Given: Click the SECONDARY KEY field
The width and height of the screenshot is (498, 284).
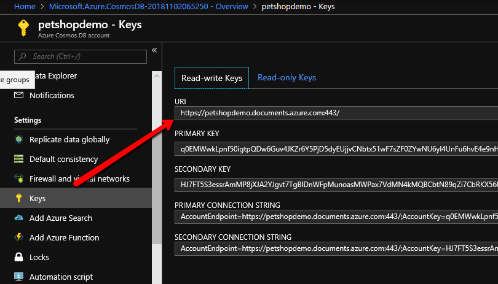Looking at the screenshot, I should click(336, 185).
